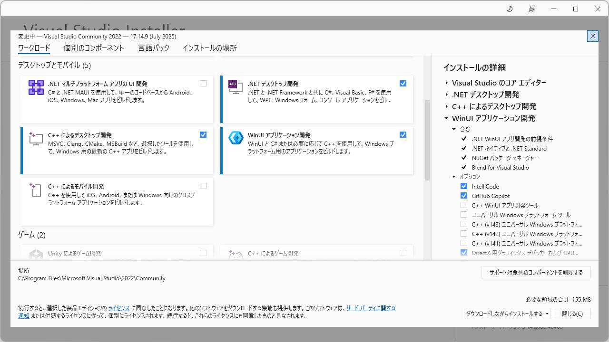Click the WinUI アプリケーション開発 workload icon
This screenshot has width=609, height=342.
236,138
